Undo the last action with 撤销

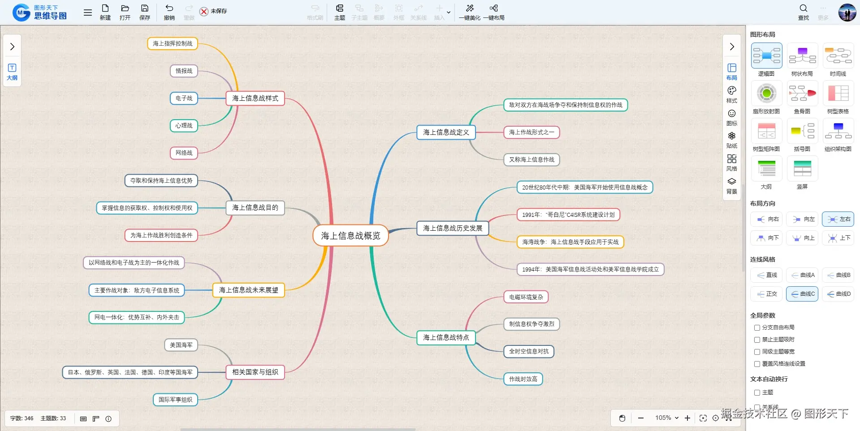pyautogui.click(x=169, y=12)
